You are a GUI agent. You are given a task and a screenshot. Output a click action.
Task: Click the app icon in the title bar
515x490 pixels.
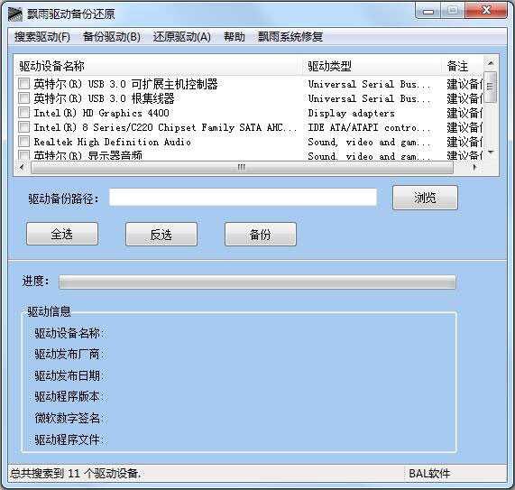tap(15, 14)
